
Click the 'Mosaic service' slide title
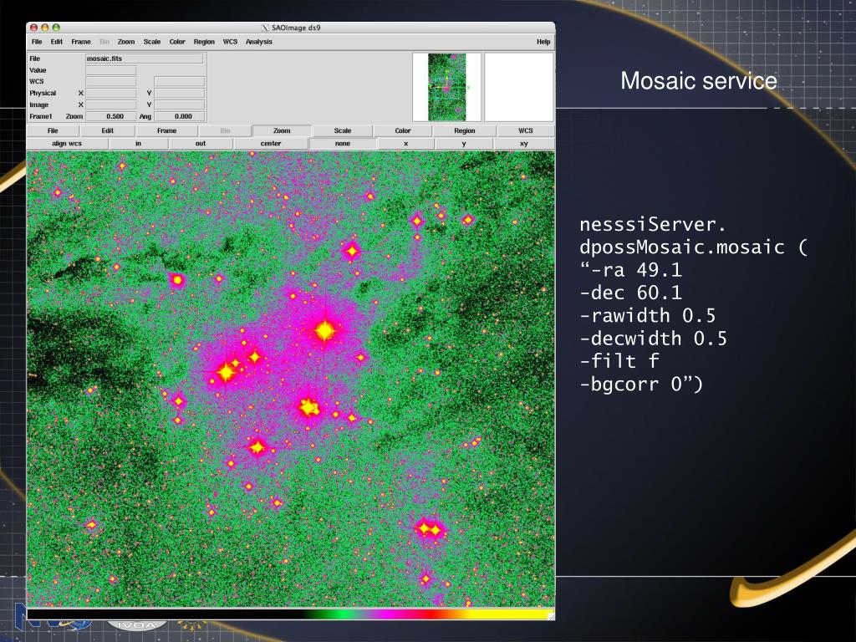(x=699, y=80)
